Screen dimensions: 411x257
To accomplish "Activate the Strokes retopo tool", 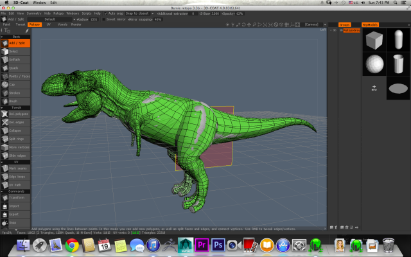I will (14, 93).
